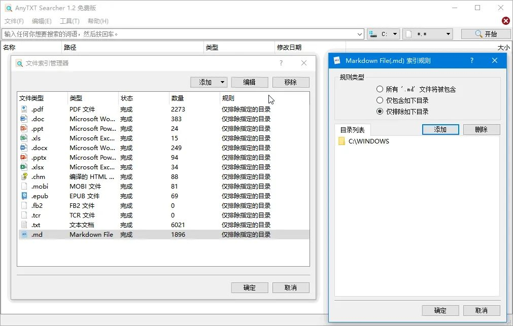Click the 名称 results column header
This screenshot has height=326, width=513.
(x=31, y=48)
